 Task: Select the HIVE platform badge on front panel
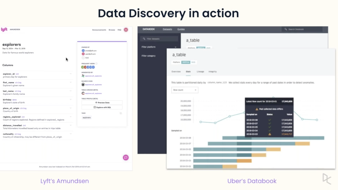(193, 62)
